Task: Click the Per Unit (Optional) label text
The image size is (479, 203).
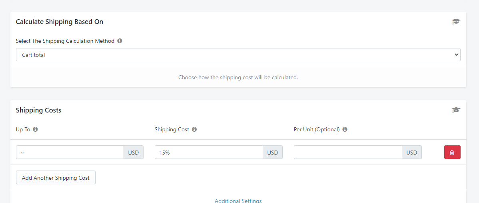Action: 317,129
